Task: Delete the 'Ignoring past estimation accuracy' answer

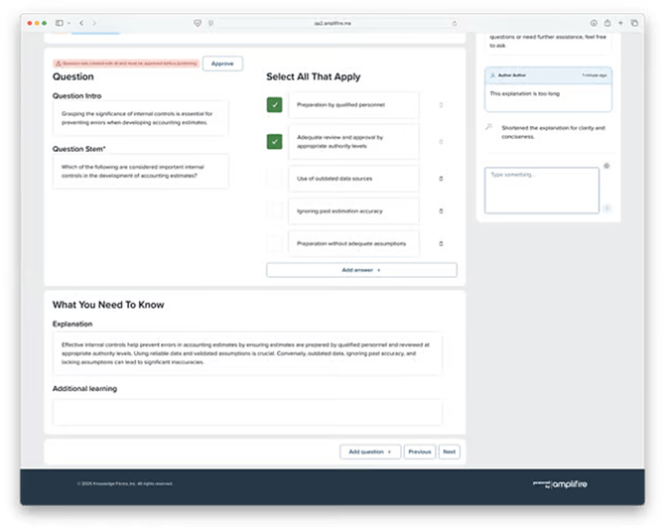Action: pos(441,211)
